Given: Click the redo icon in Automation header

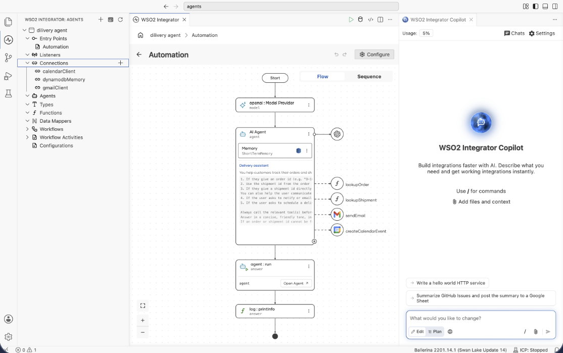Looking at the screenshot, I should pos(345,55).
